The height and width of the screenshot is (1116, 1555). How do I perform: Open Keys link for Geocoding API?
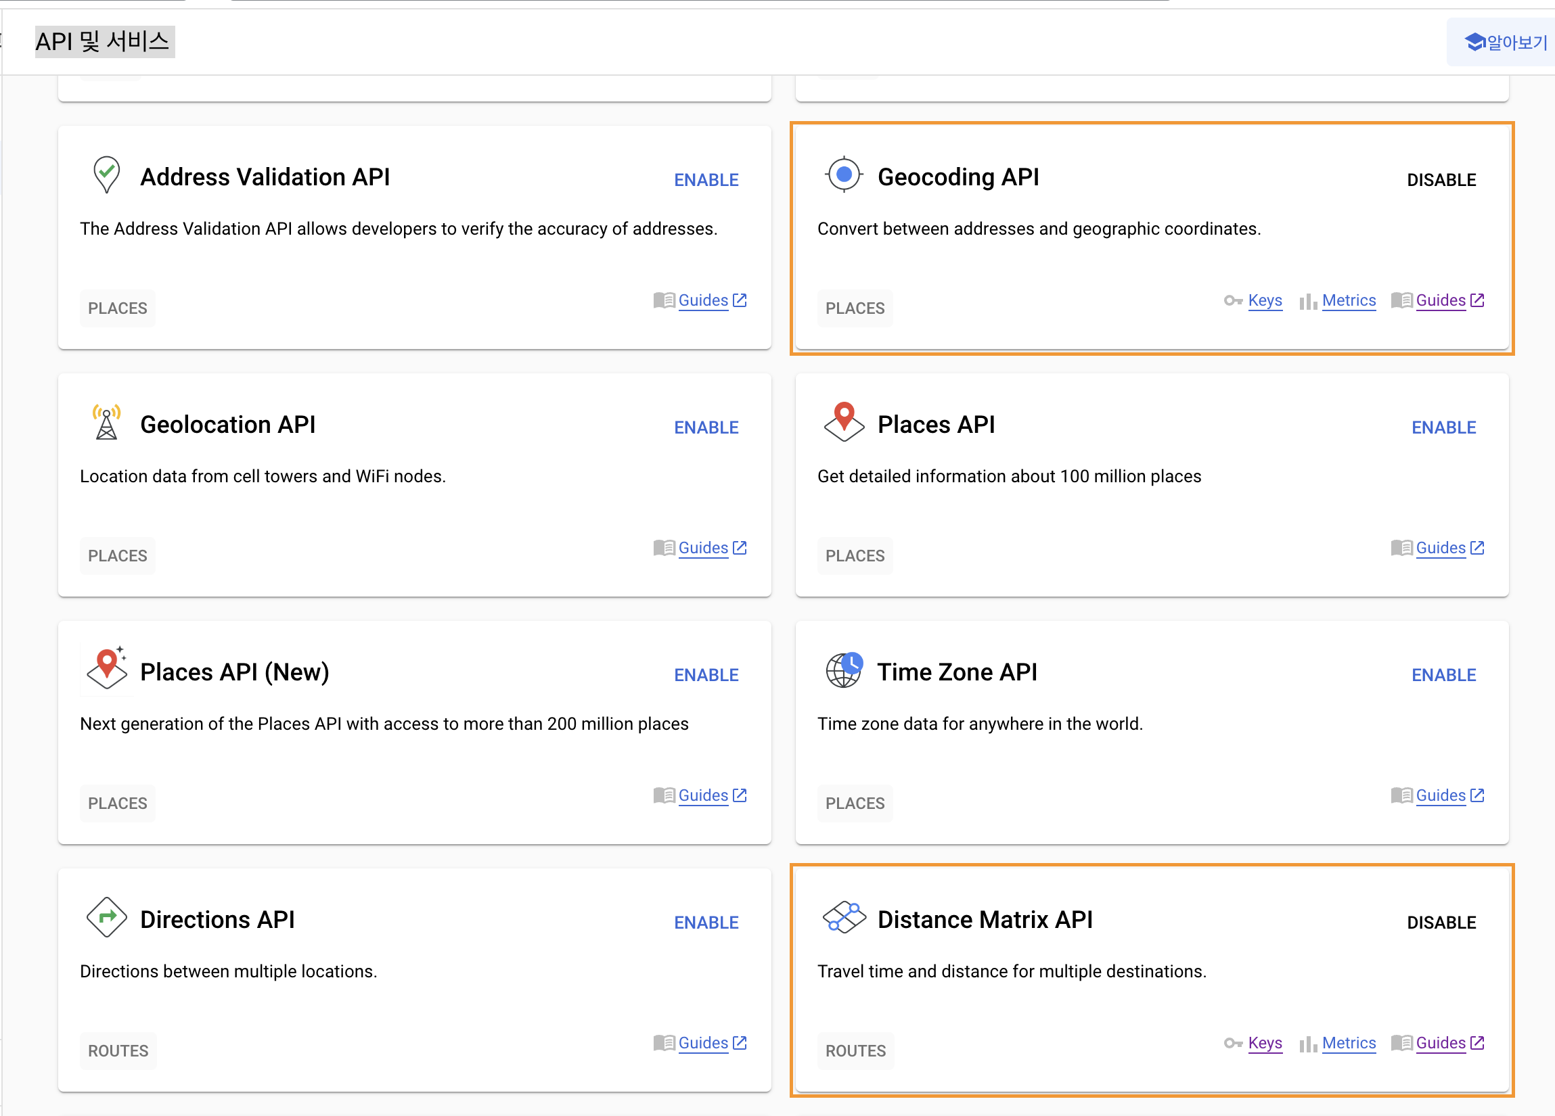point(1264,300)
